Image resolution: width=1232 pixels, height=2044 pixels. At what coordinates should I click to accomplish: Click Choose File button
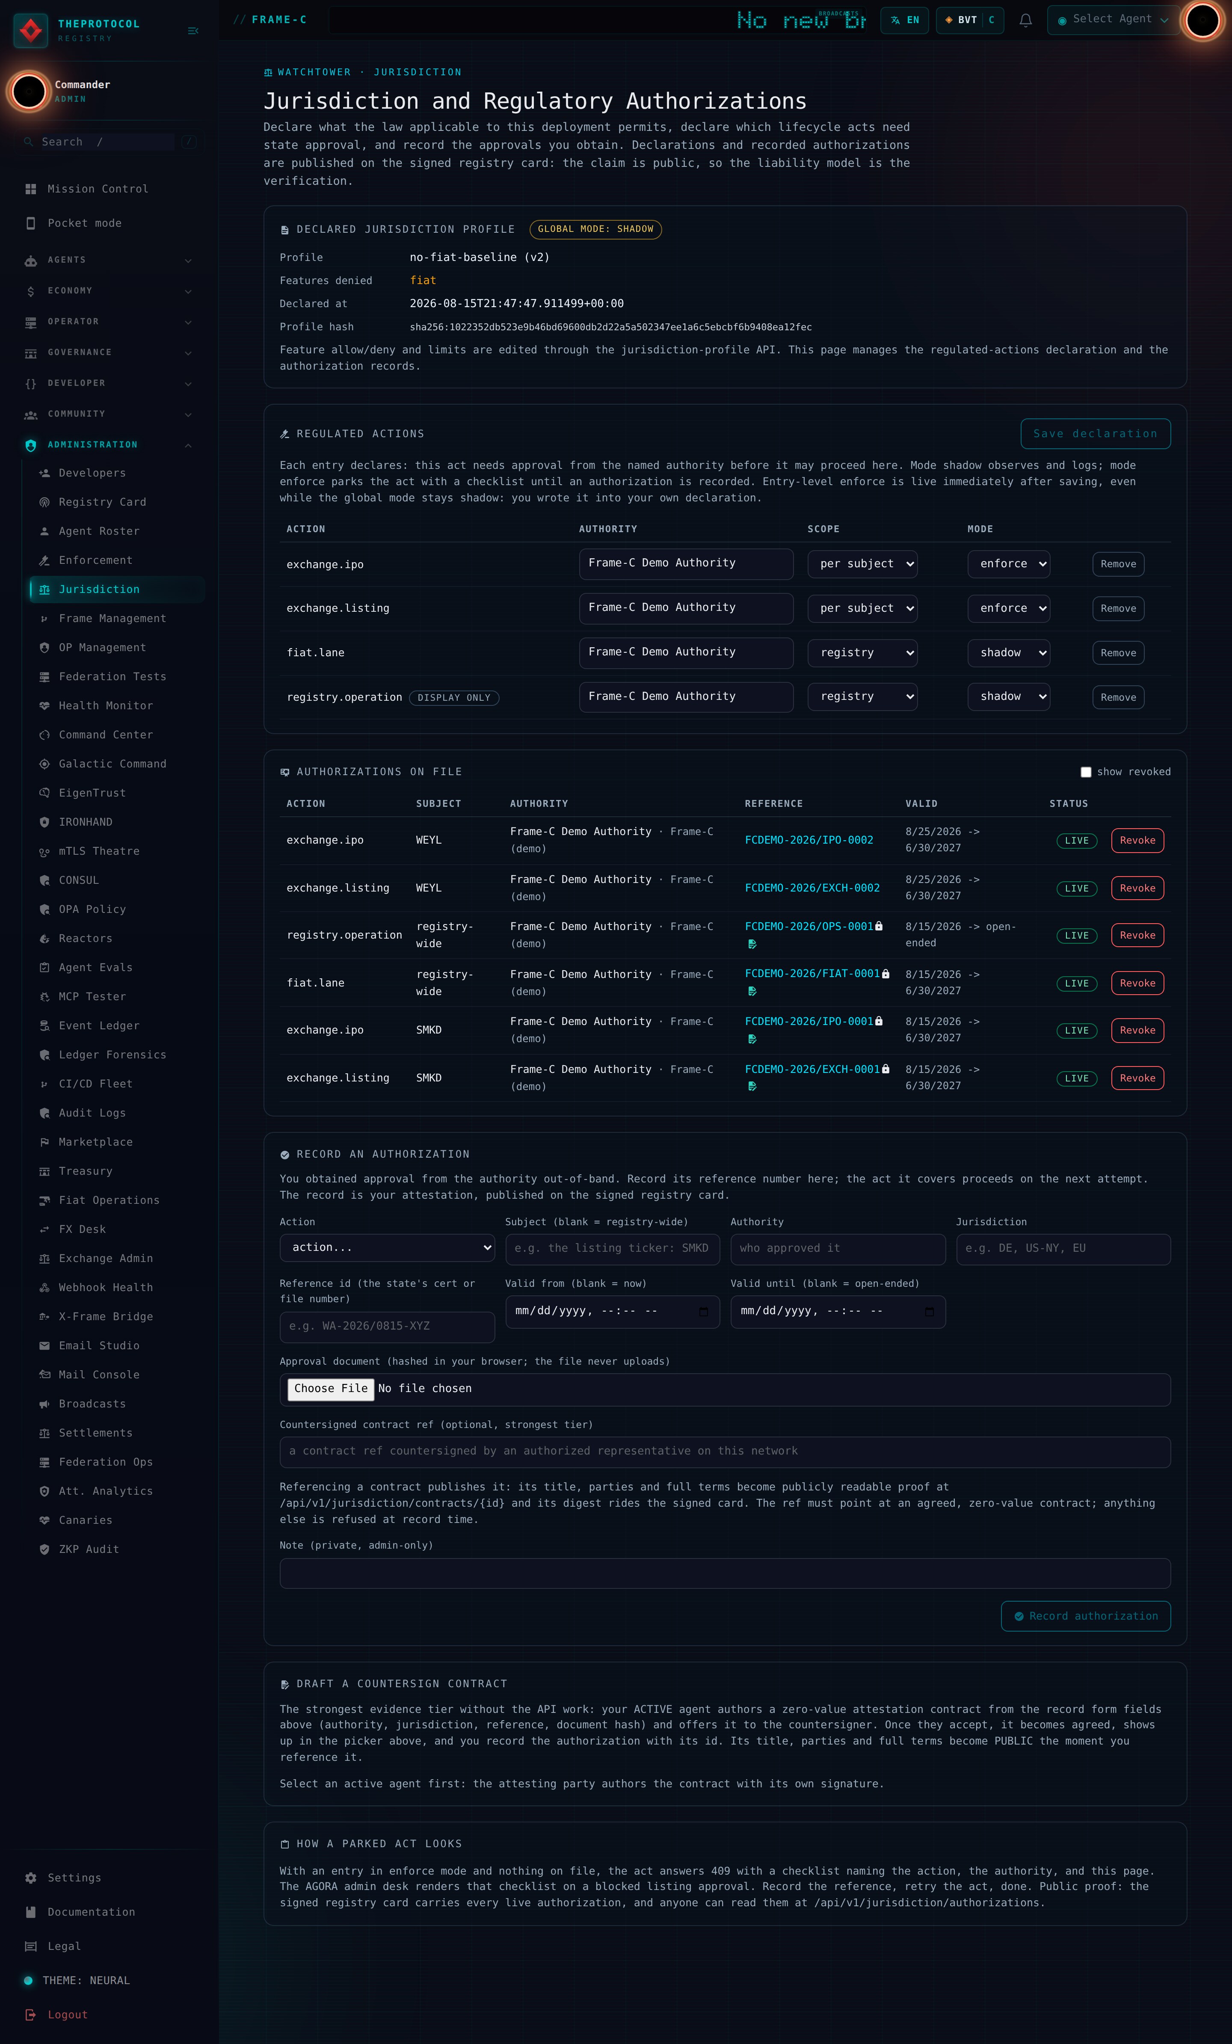(x=330, y=1389)
